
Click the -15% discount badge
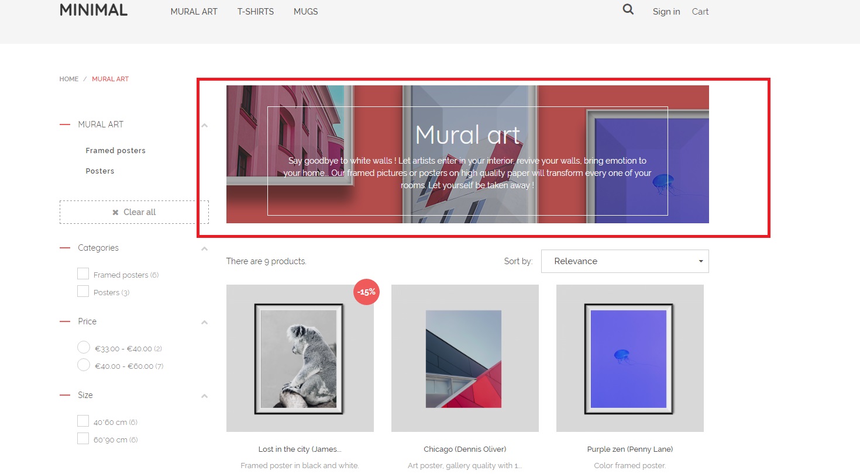tap(366, 292)
